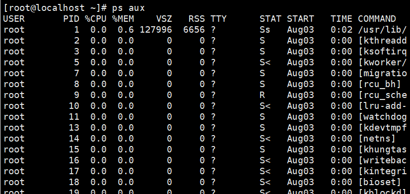
Task: Click PID 5 in the process list
Action: point(76,62)
